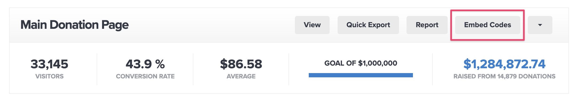
Task: Select the Main Donation Page title
Action: point(75,25)
